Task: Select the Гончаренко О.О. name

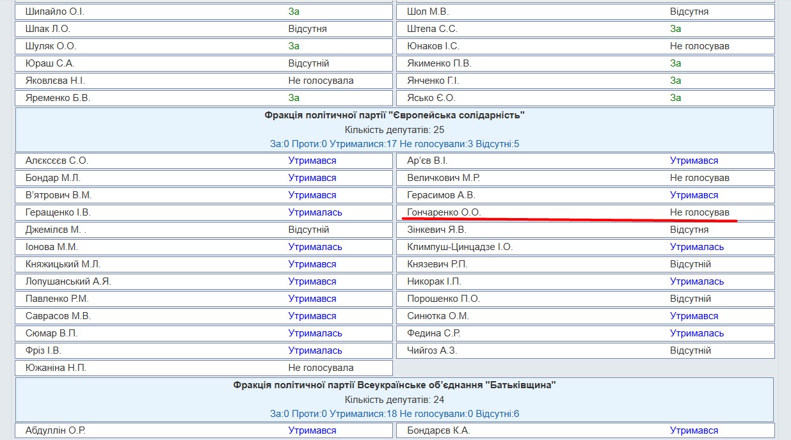Action: (x=443, y=212)
